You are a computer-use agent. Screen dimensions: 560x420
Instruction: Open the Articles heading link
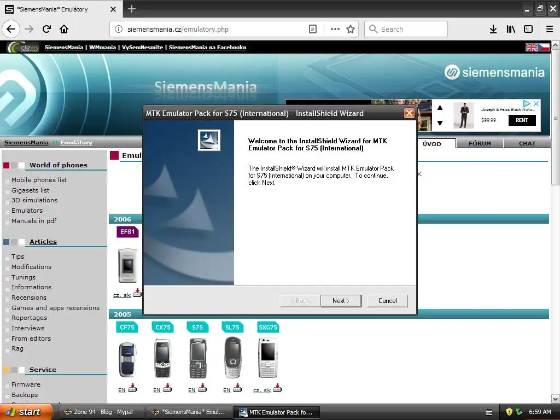43,241
